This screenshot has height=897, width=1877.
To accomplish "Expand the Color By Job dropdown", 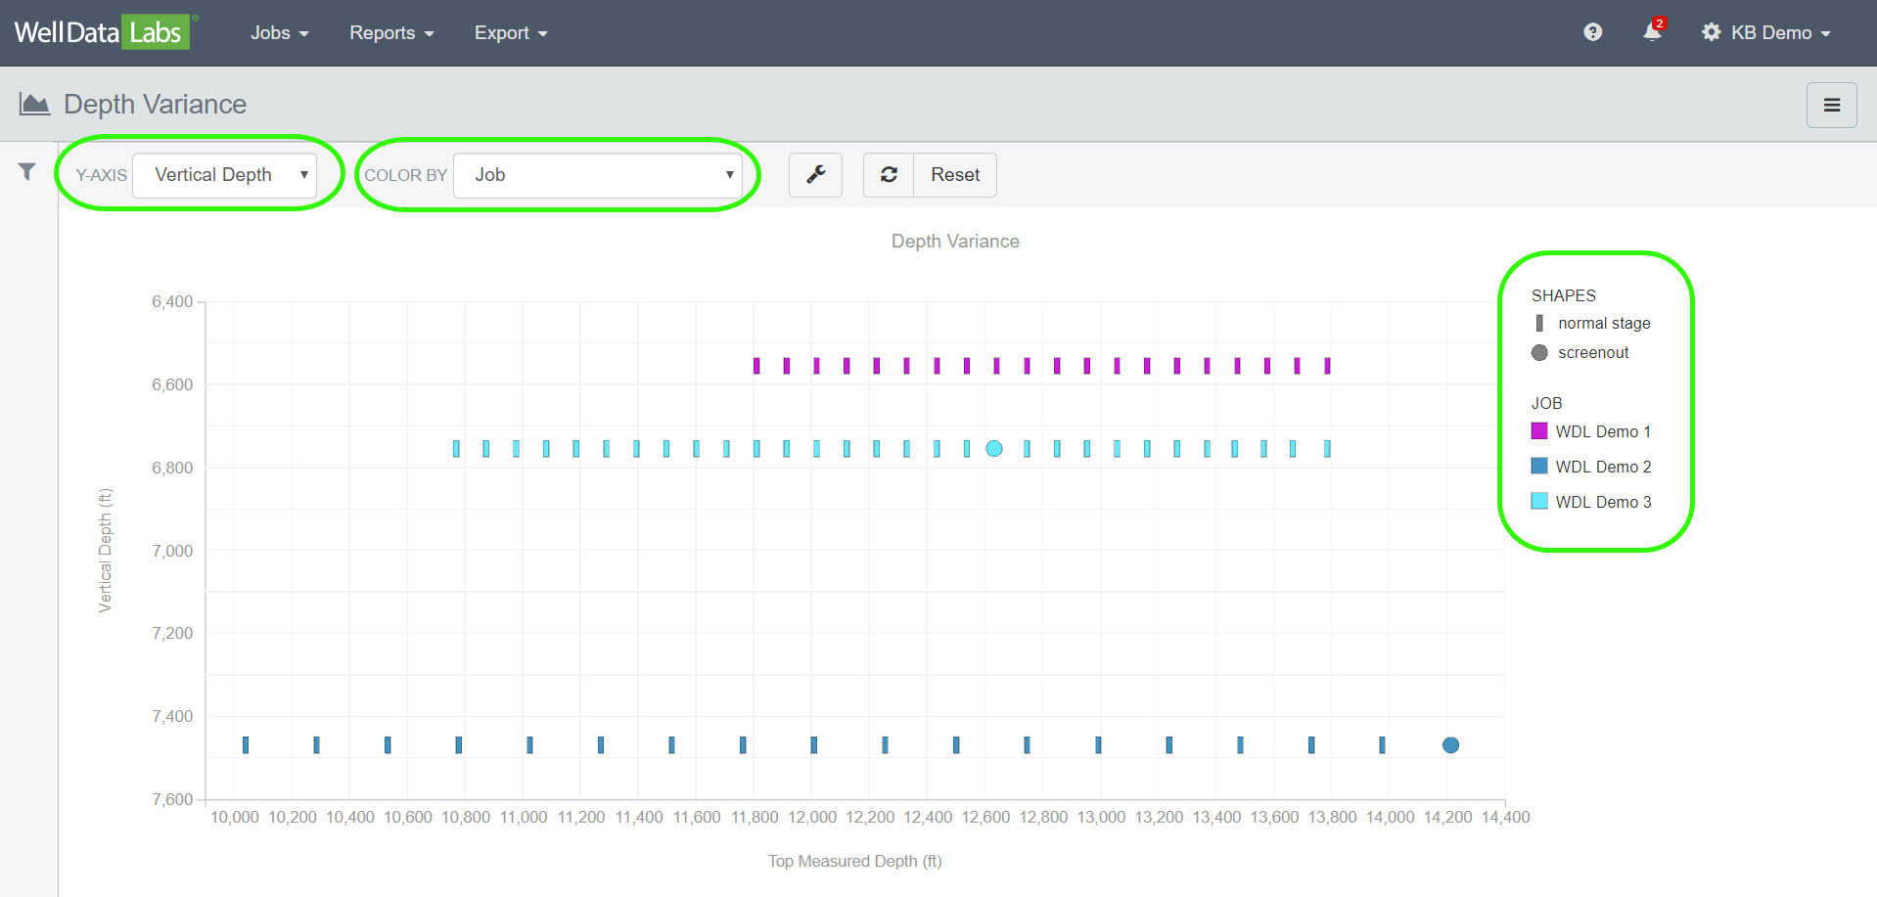I will point(597,175).
